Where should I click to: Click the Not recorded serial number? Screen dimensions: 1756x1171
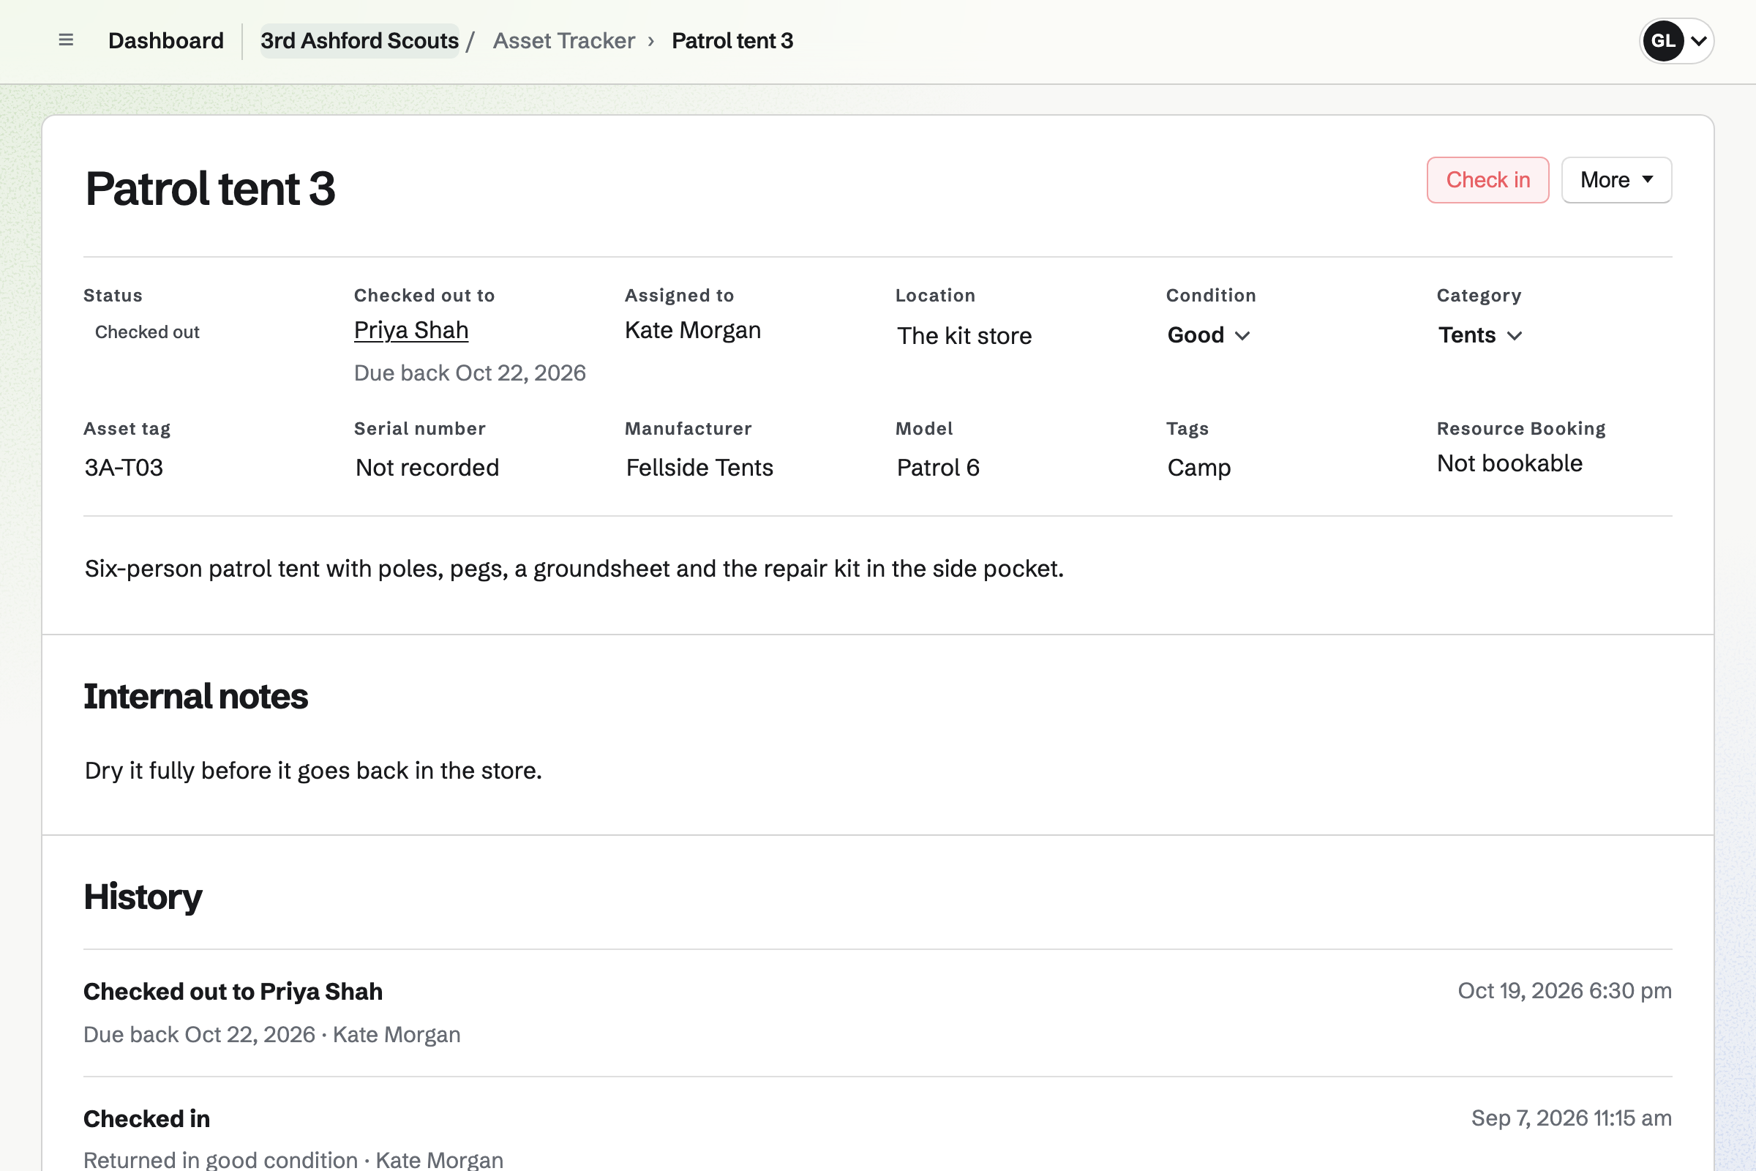(x=427, y=468)
